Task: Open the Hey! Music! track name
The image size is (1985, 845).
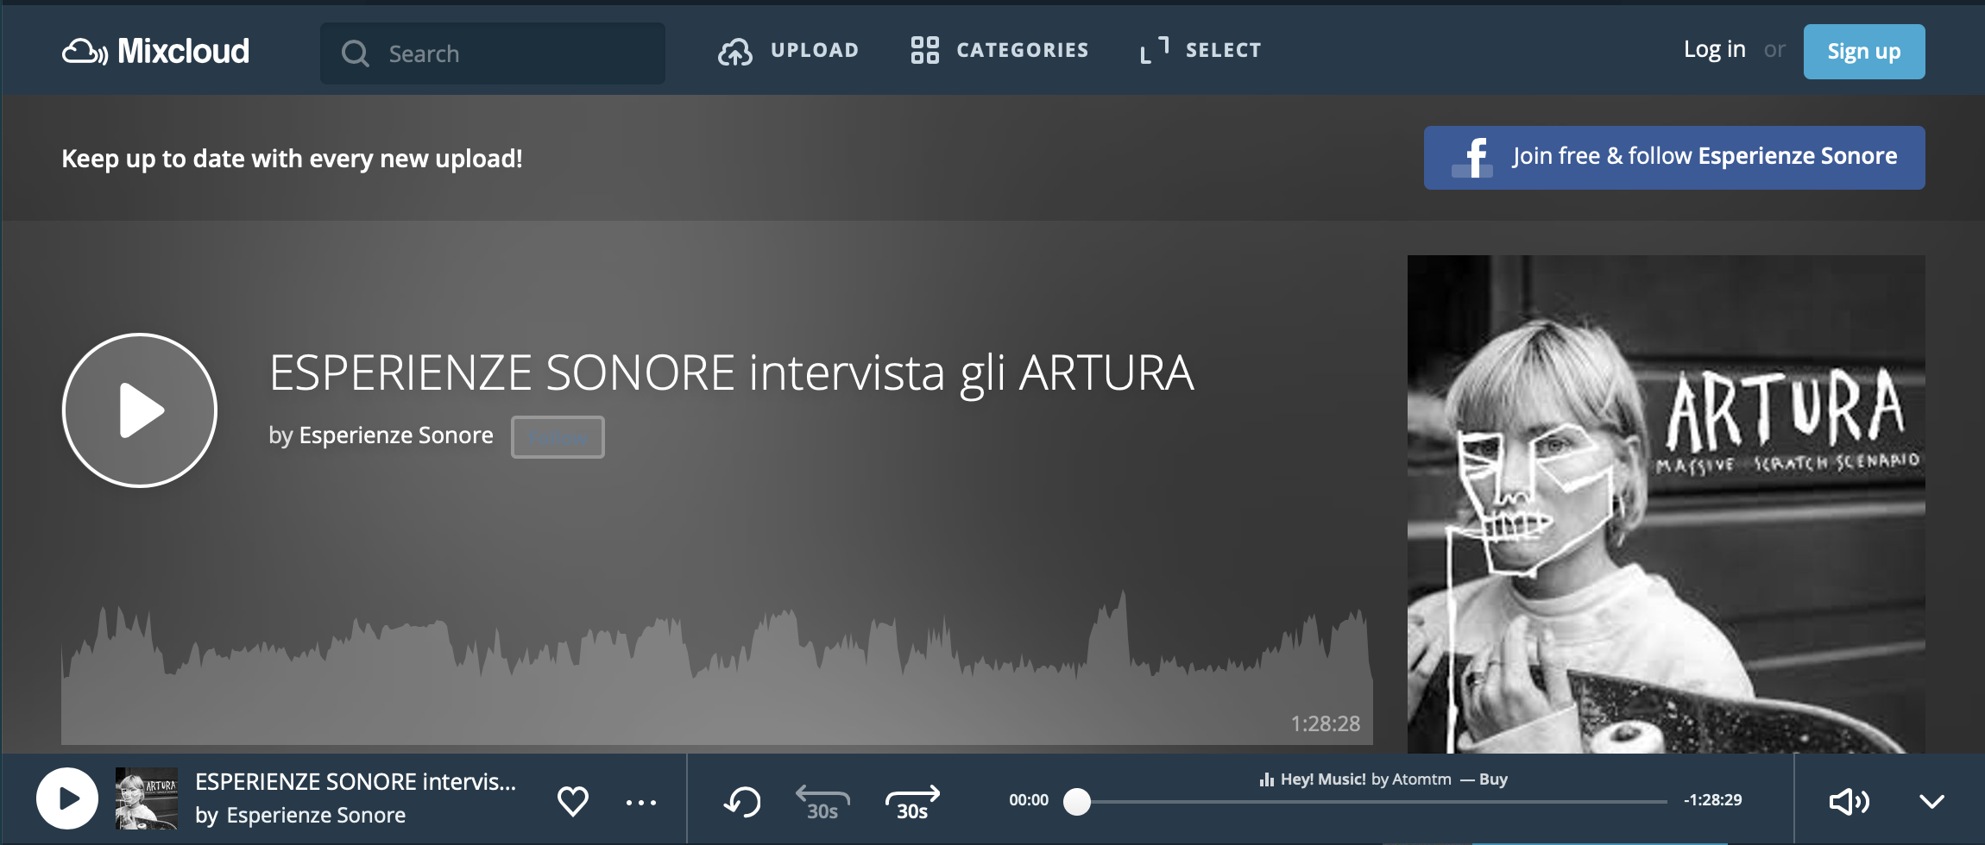Action: 1323,779
